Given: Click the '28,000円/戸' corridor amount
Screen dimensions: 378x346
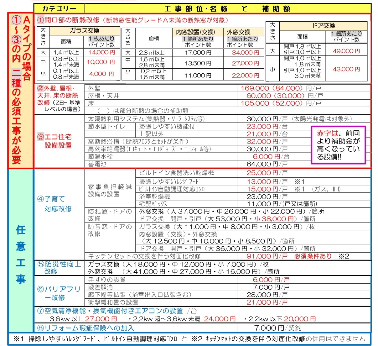Looking at the screenshot, I should (x=267, y=295).
